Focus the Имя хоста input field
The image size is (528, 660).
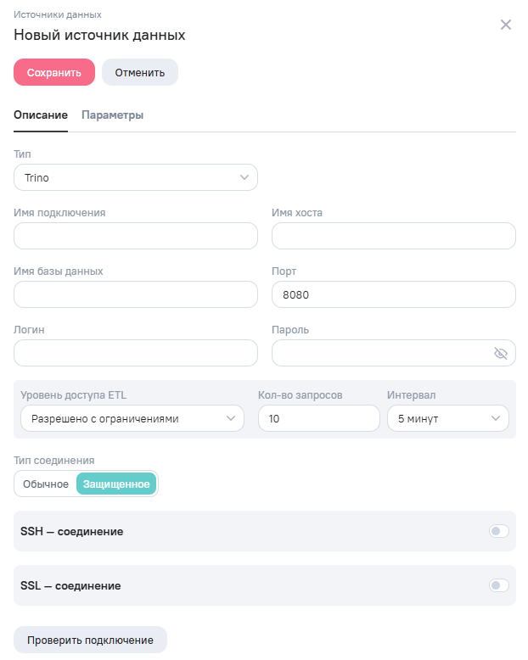[394, 236]
